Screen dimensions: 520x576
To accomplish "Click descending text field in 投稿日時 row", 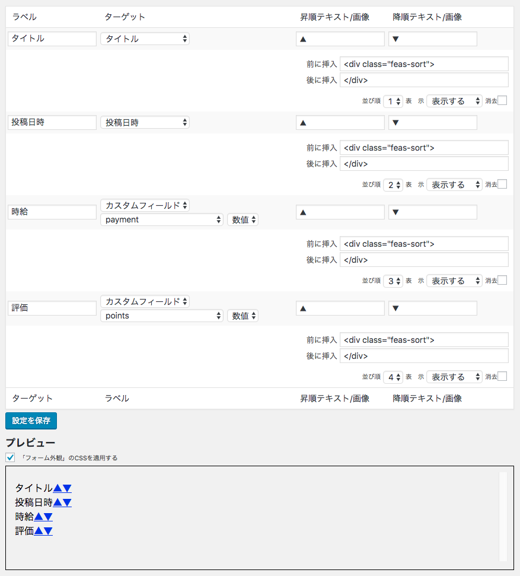I will tap(433, 123).
